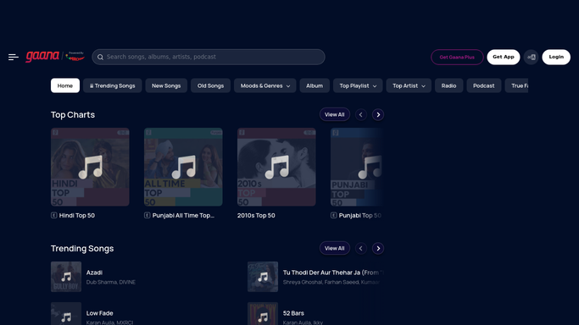Open the hamburger sidebar menu
579x325 pixels.
tap(14, 57)
